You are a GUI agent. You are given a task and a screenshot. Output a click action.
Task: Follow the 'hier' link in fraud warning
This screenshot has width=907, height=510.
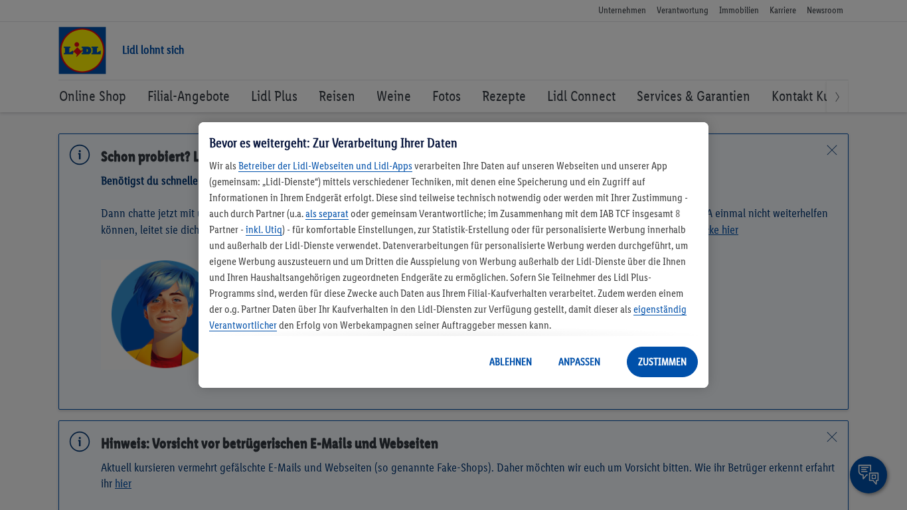[123, 483]
